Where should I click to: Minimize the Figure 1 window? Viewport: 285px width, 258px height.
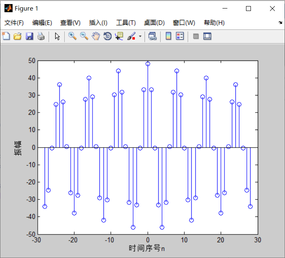pyautogui.click(x=225, y=9)
